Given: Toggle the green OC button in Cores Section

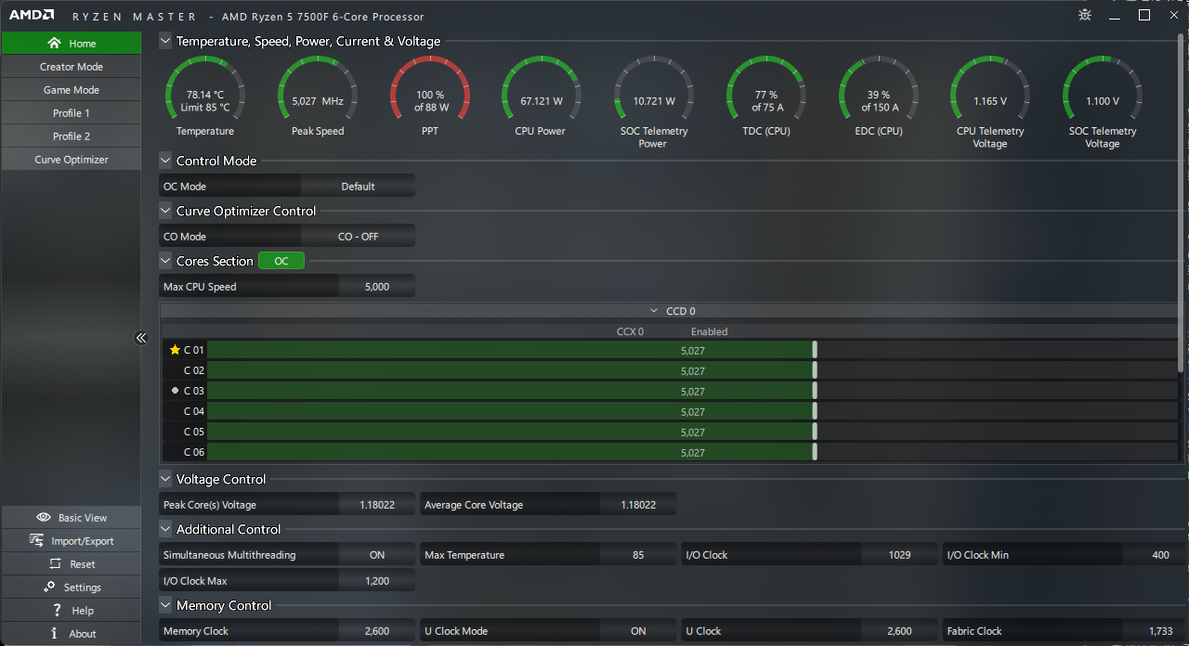Looking at the screenshot, I should coord(281,261).
